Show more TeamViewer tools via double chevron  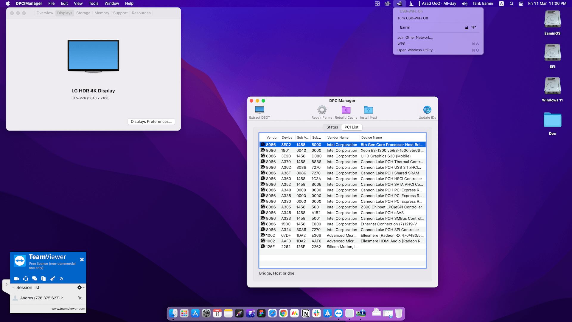61,279
